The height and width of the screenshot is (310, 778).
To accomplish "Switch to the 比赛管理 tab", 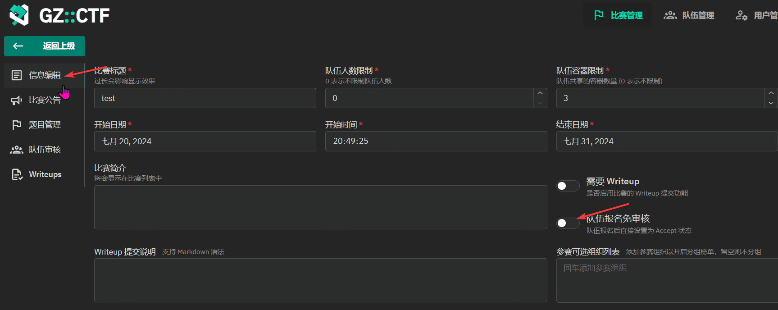I will (618, 15).
